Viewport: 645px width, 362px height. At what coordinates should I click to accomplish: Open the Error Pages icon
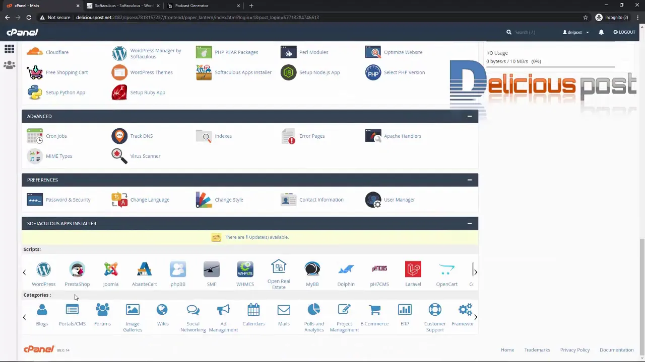tap(289, 136)
